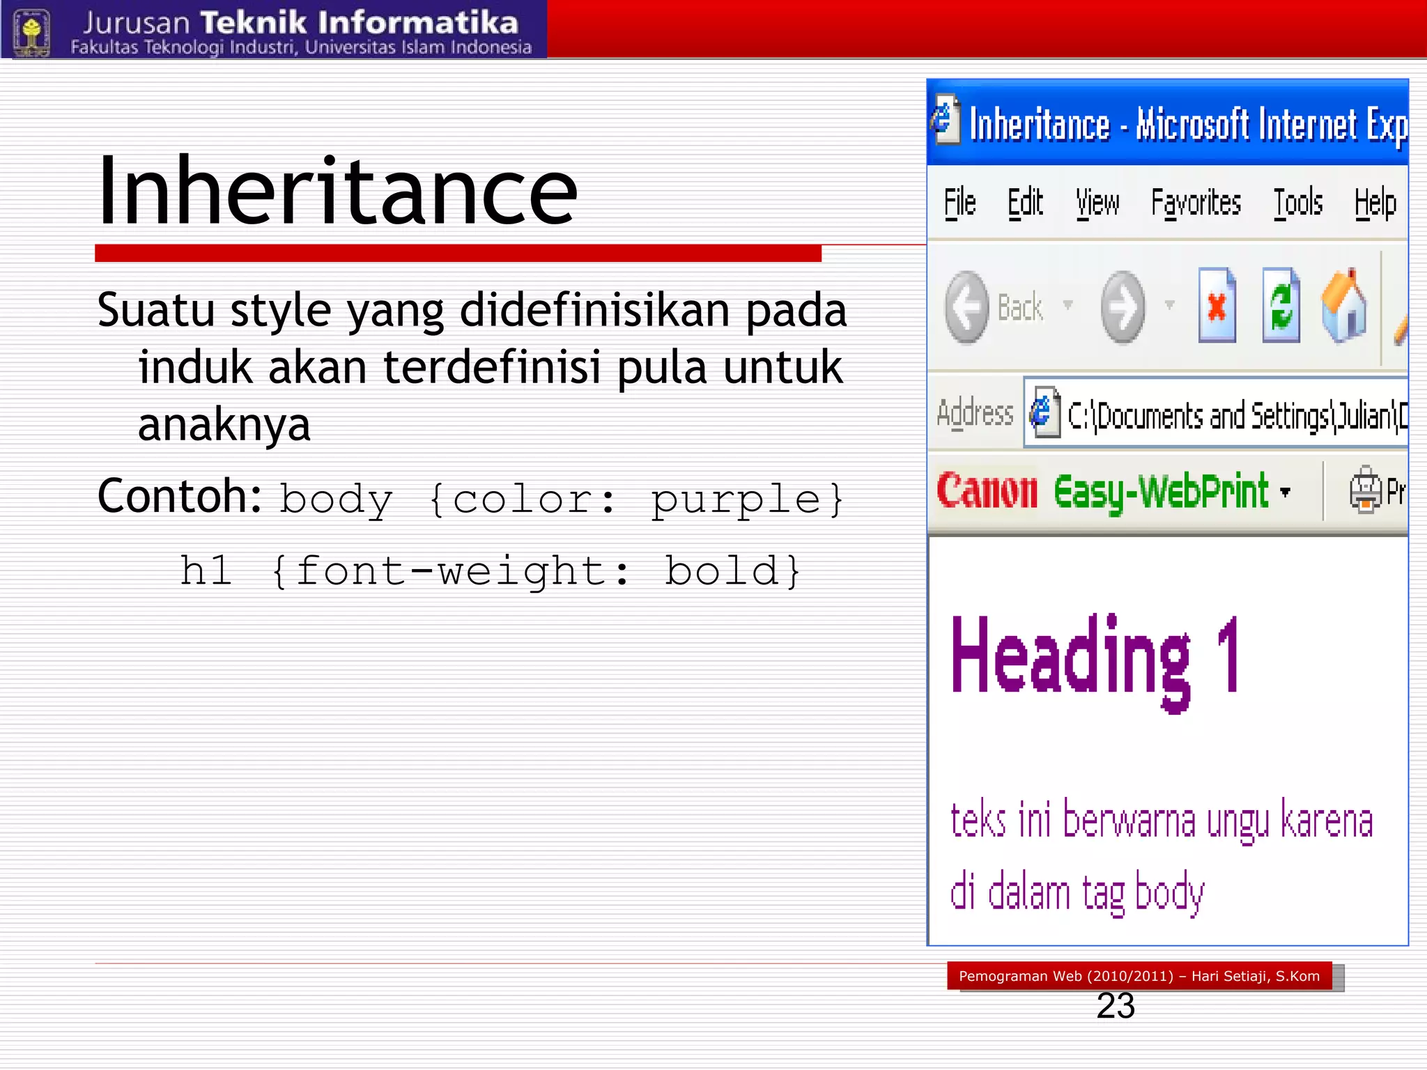Viewport: 1427px width, 1070px height.
Task: Click the Home house icon
Action: [1344, 305]
